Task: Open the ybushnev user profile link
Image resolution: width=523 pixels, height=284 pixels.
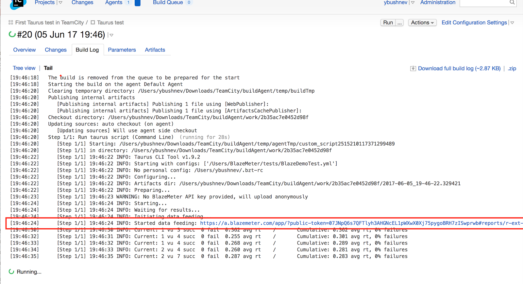Action: tap(396, 3)
